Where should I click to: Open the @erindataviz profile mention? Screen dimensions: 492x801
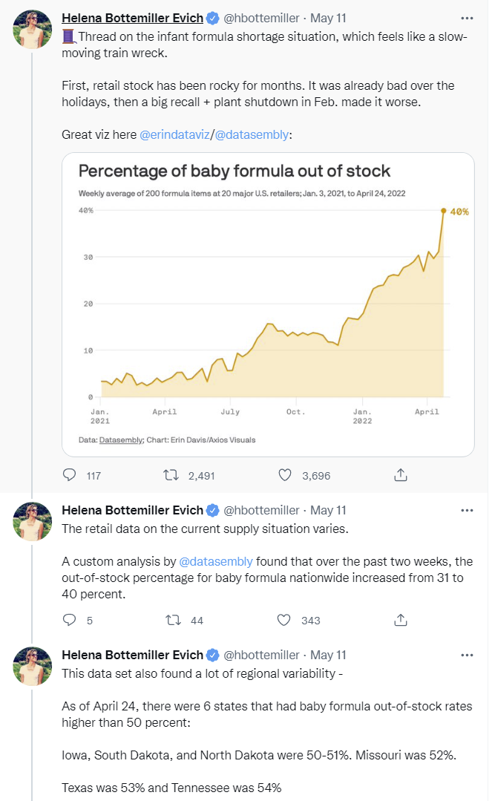click(174, 135)
